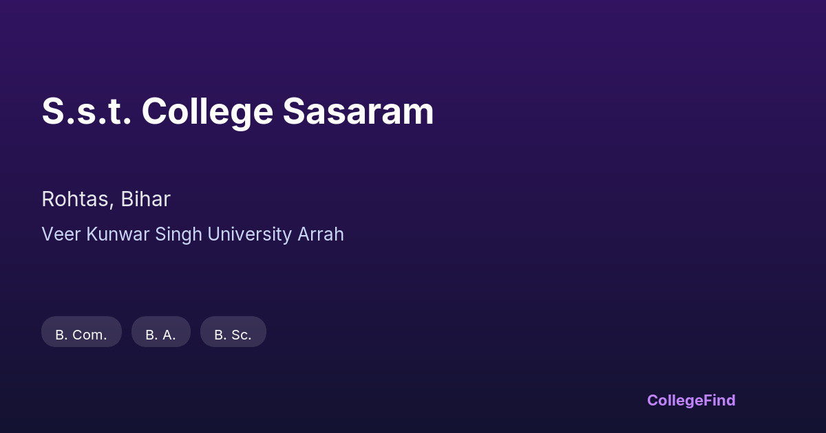Select the B. Com. course tag
The width and height of the screenshot is (826, 433).
(81, 332)
